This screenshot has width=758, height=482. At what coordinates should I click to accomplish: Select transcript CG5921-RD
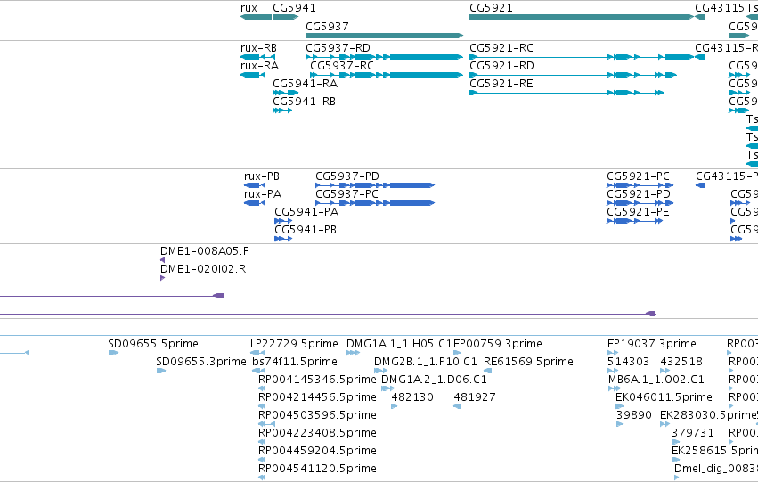[573, 75]
